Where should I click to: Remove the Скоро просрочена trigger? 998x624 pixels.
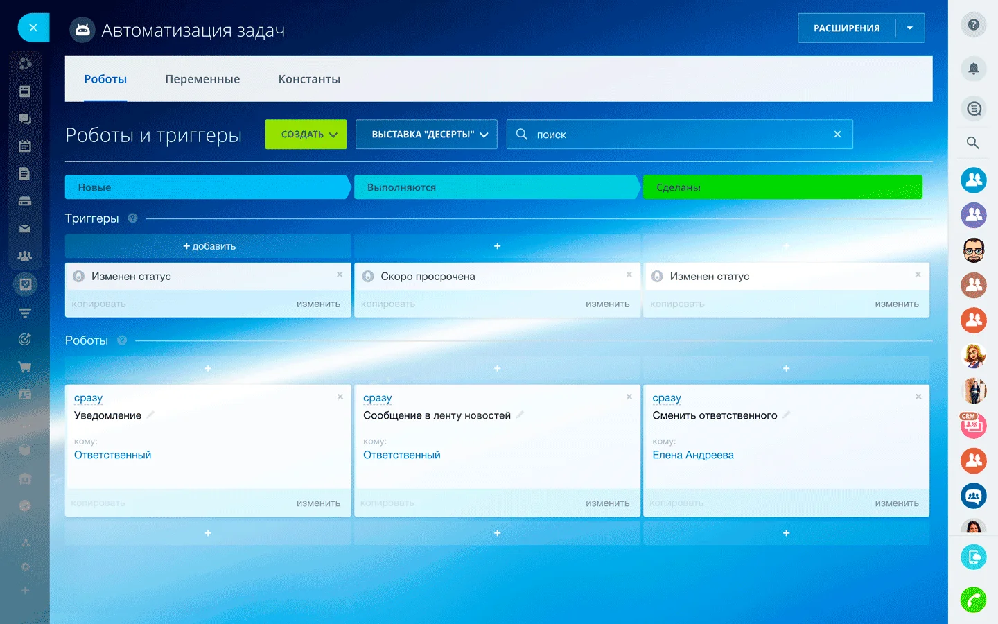[629, 275]
